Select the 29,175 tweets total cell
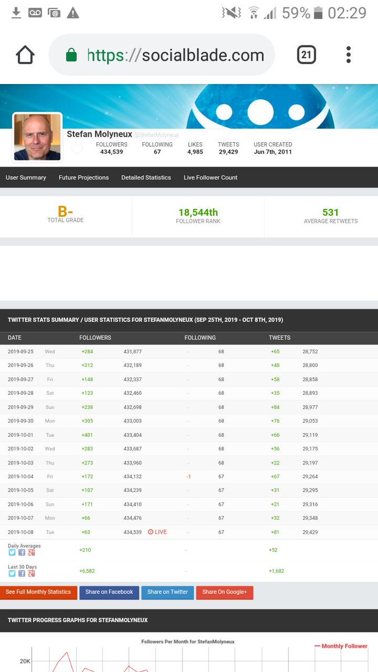The image size is (378, 672). [x=310, y=449]
